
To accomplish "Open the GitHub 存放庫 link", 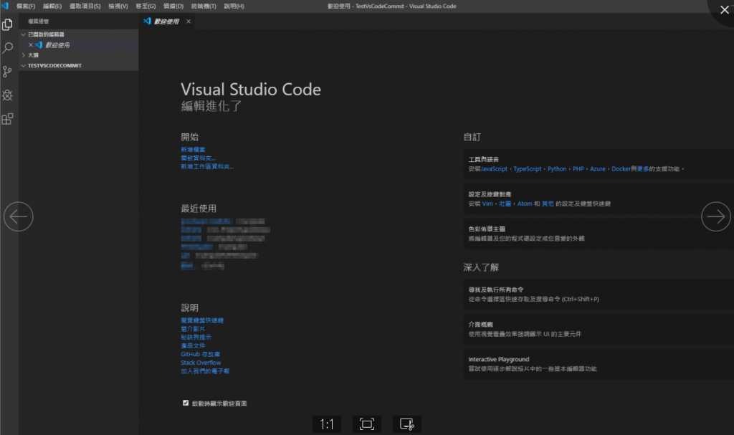I will tap(201, 354).
